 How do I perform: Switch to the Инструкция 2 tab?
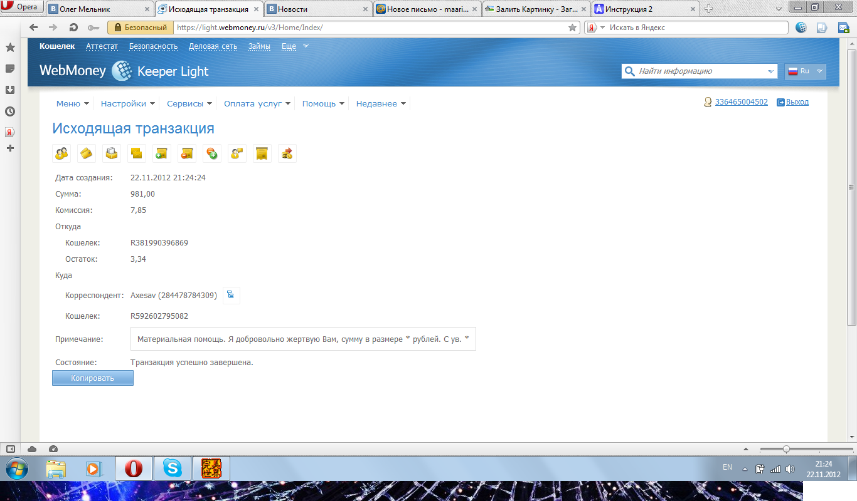point(645,9)
